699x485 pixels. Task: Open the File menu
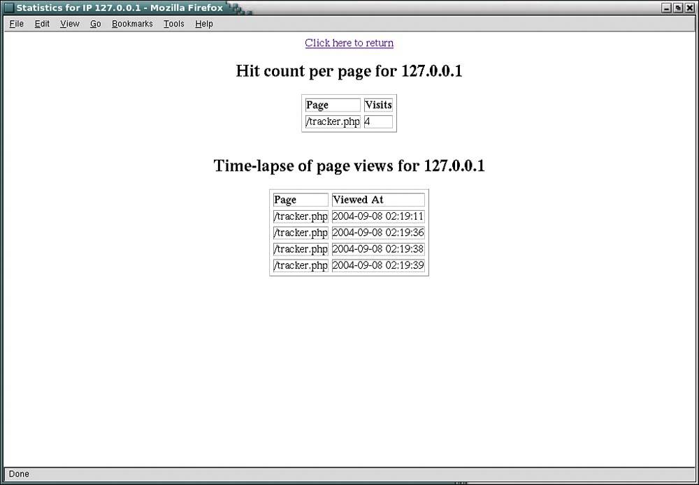(15, 24)
